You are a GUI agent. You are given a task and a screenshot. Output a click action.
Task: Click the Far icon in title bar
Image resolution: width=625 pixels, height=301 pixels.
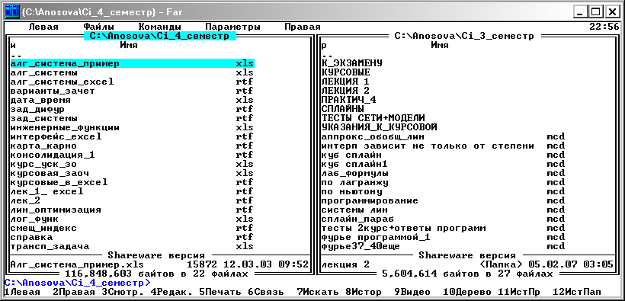tap(11, 12)
